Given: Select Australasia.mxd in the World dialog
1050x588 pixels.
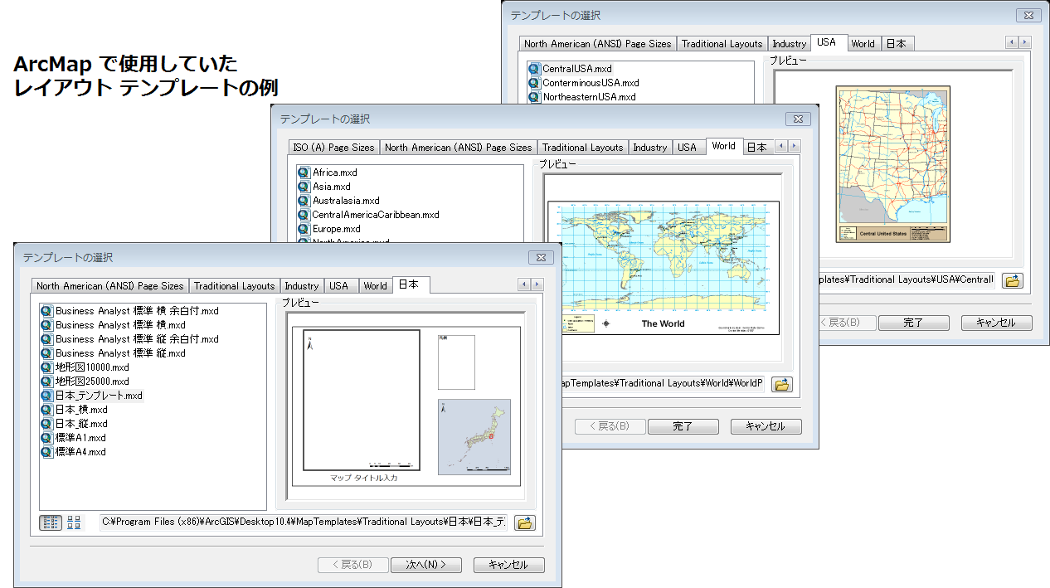Looking at the screenshot, I should tap(346, 201).
